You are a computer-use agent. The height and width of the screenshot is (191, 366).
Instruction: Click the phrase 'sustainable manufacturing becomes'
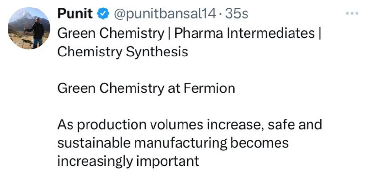coord(173,143)
